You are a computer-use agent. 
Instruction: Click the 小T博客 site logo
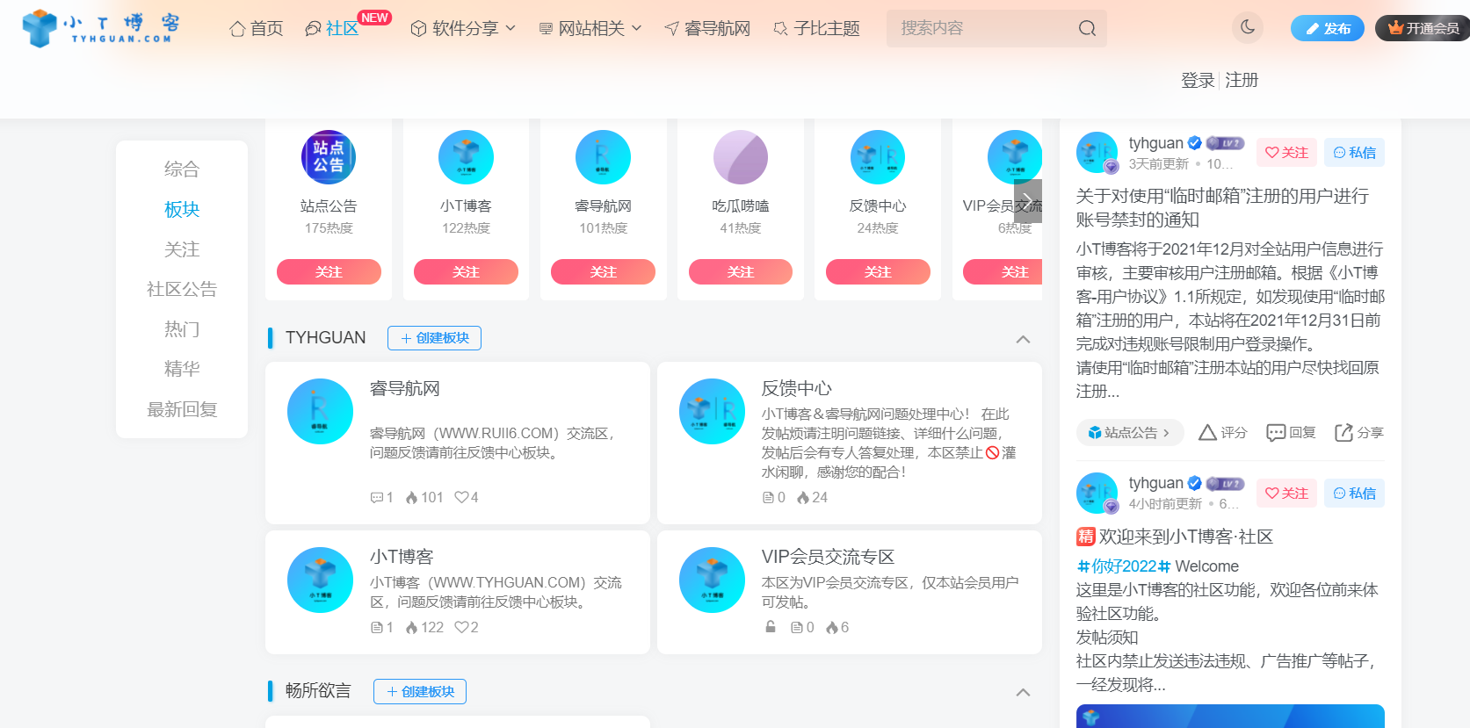100,28
